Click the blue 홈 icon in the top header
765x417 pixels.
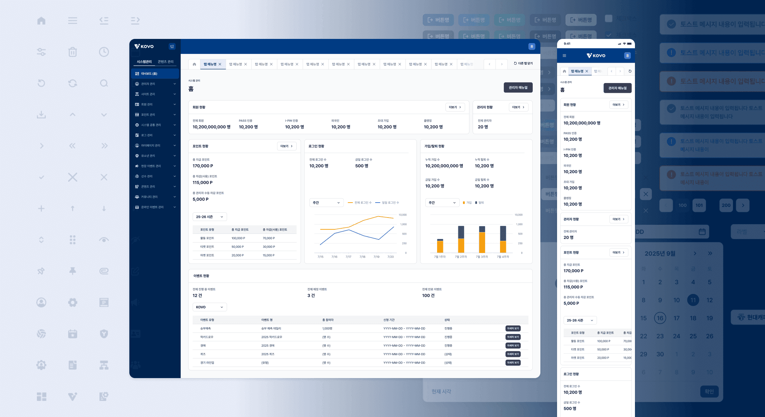tap(531, 46)
